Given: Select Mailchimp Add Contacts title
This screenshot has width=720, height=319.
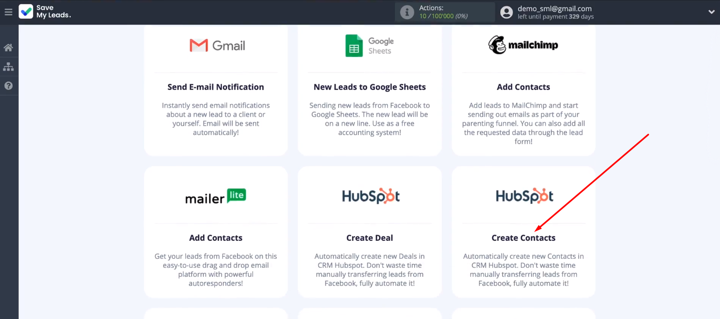Looking at the screenshot, I should point(523,87).
